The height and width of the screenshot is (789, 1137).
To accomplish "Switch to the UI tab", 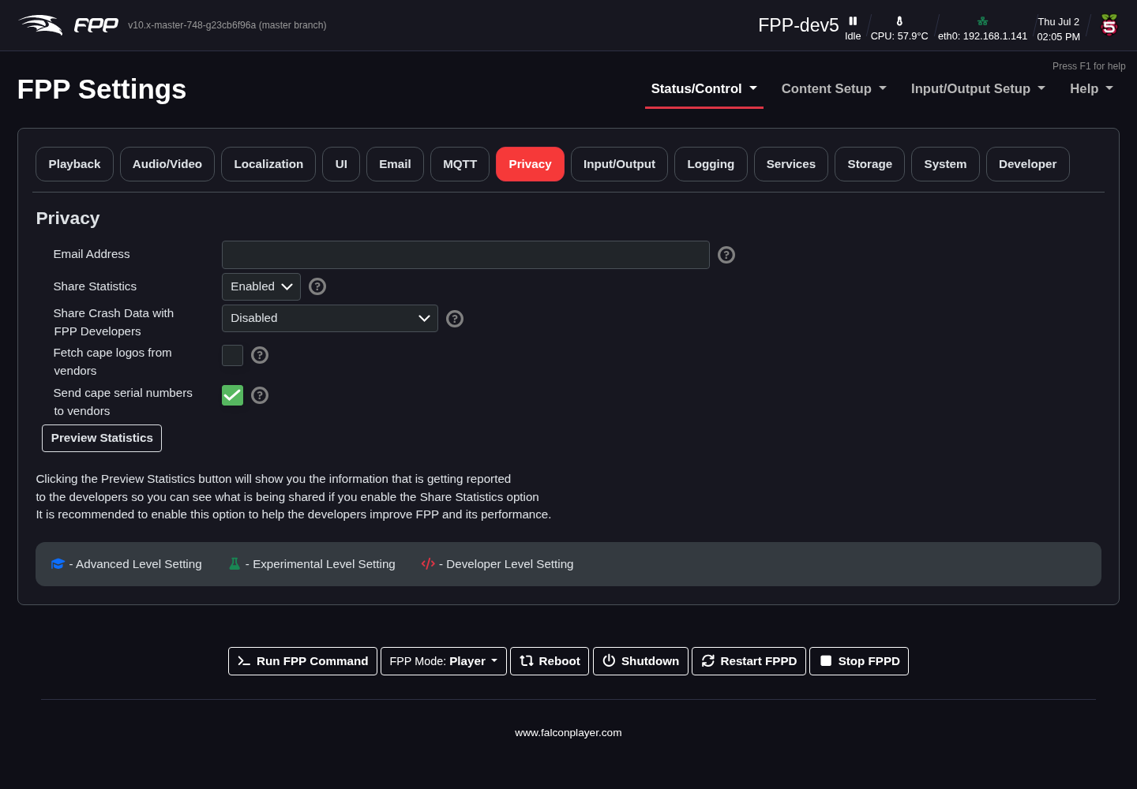I will (341, 164).
